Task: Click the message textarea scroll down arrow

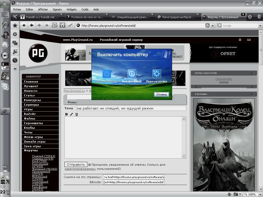Action: (x=184, y=156)
